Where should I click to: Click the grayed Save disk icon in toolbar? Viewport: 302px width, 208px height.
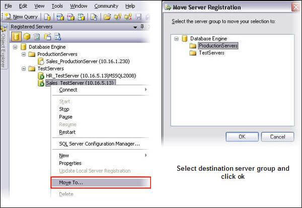(x=138, y=17)
